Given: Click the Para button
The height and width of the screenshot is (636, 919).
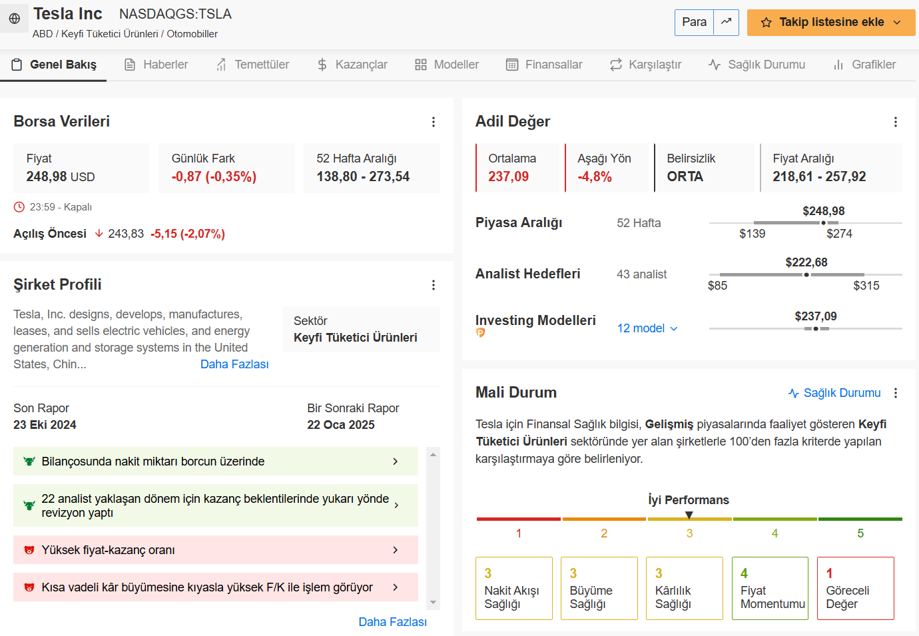Looking at the screenshot, I should [x=694, y=22].
